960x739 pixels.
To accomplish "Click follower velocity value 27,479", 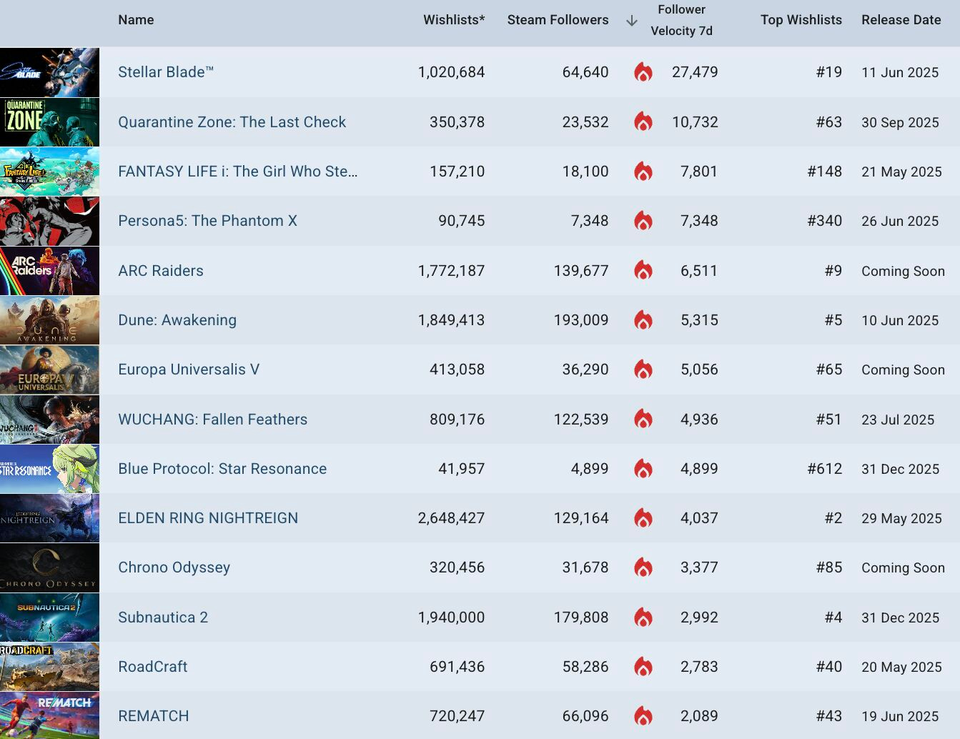I will [695, 72].
